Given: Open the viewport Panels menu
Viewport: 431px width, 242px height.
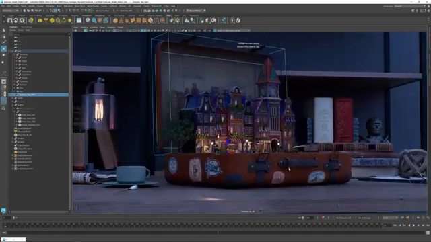Looking at the screenshot, I should (x=121, y=27).
